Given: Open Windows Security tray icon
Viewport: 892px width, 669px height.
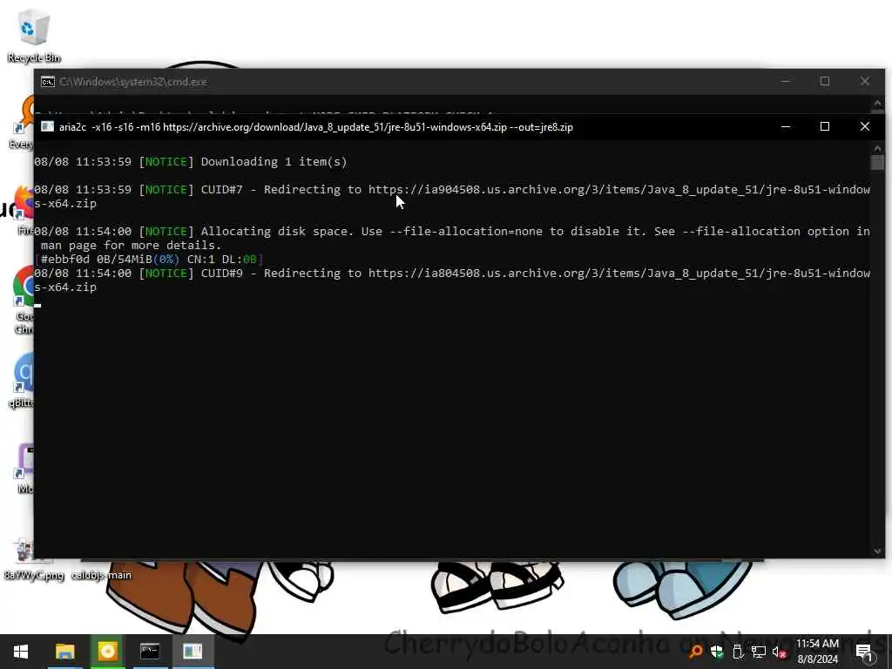Looking at the screenshot, I should coord(717,652).
